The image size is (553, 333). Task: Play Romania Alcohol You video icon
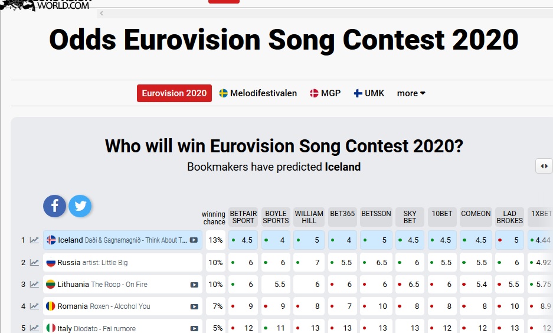pyautogui.click(x=194, y=306)
